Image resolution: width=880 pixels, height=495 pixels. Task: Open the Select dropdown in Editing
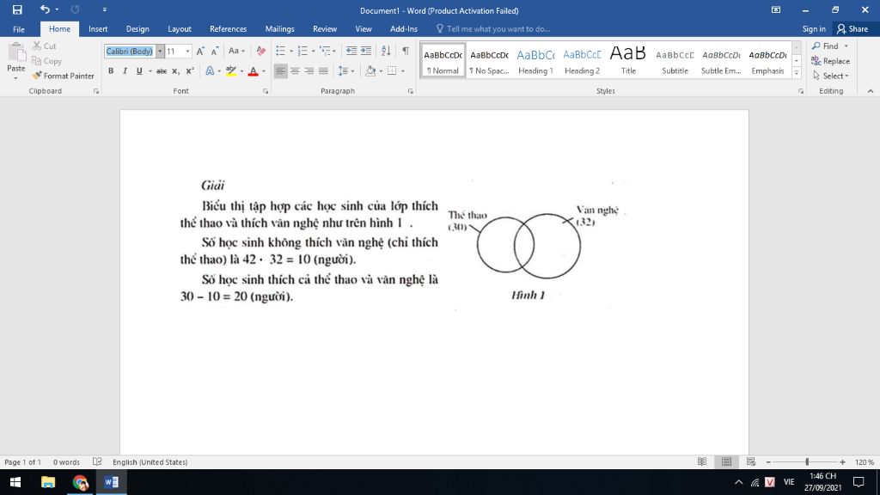click(831, 76)
